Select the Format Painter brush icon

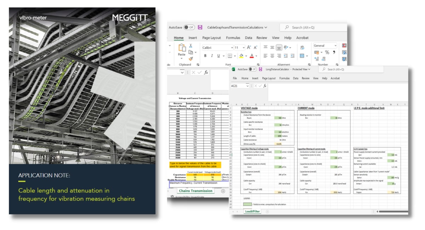[x=191, y=59]
